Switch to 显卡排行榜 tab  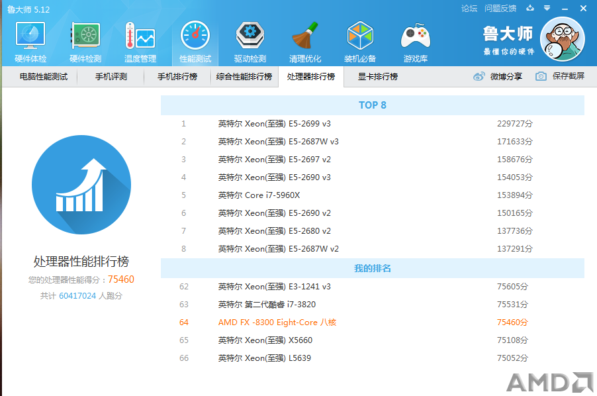tap(378, 77)
